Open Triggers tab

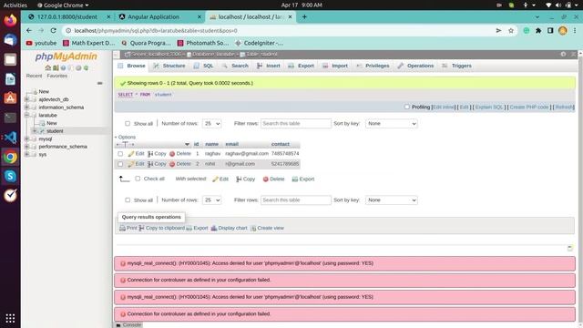point(456,66)
